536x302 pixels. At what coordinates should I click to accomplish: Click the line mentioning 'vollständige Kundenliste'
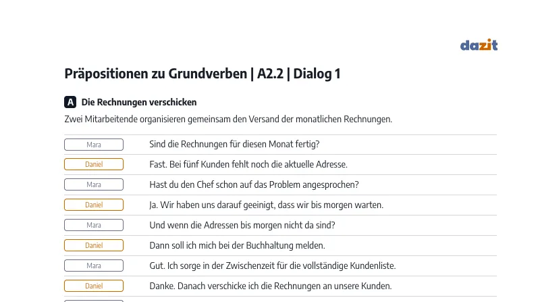click(x=273, y=266)
